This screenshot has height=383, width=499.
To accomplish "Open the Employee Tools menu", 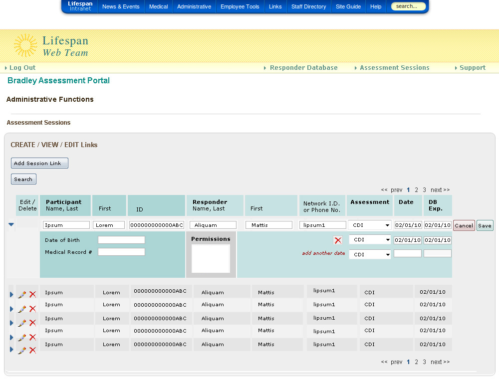I will pyautogui.click(x=240, y=6).
